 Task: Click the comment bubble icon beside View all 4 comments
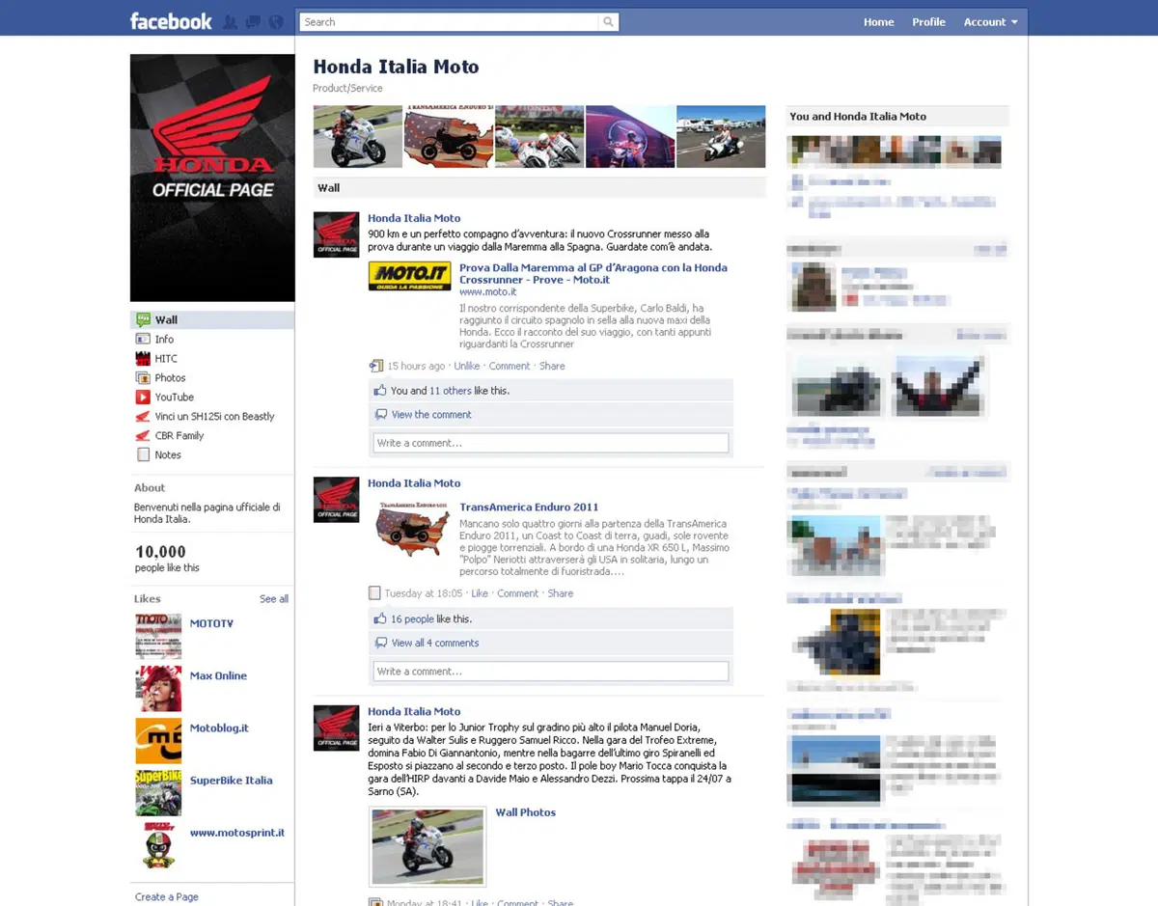point(380,643)
